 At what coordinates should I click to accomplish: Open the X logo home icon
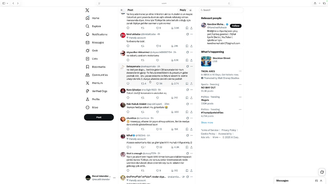pyautogui.click(x=87, y=10)
